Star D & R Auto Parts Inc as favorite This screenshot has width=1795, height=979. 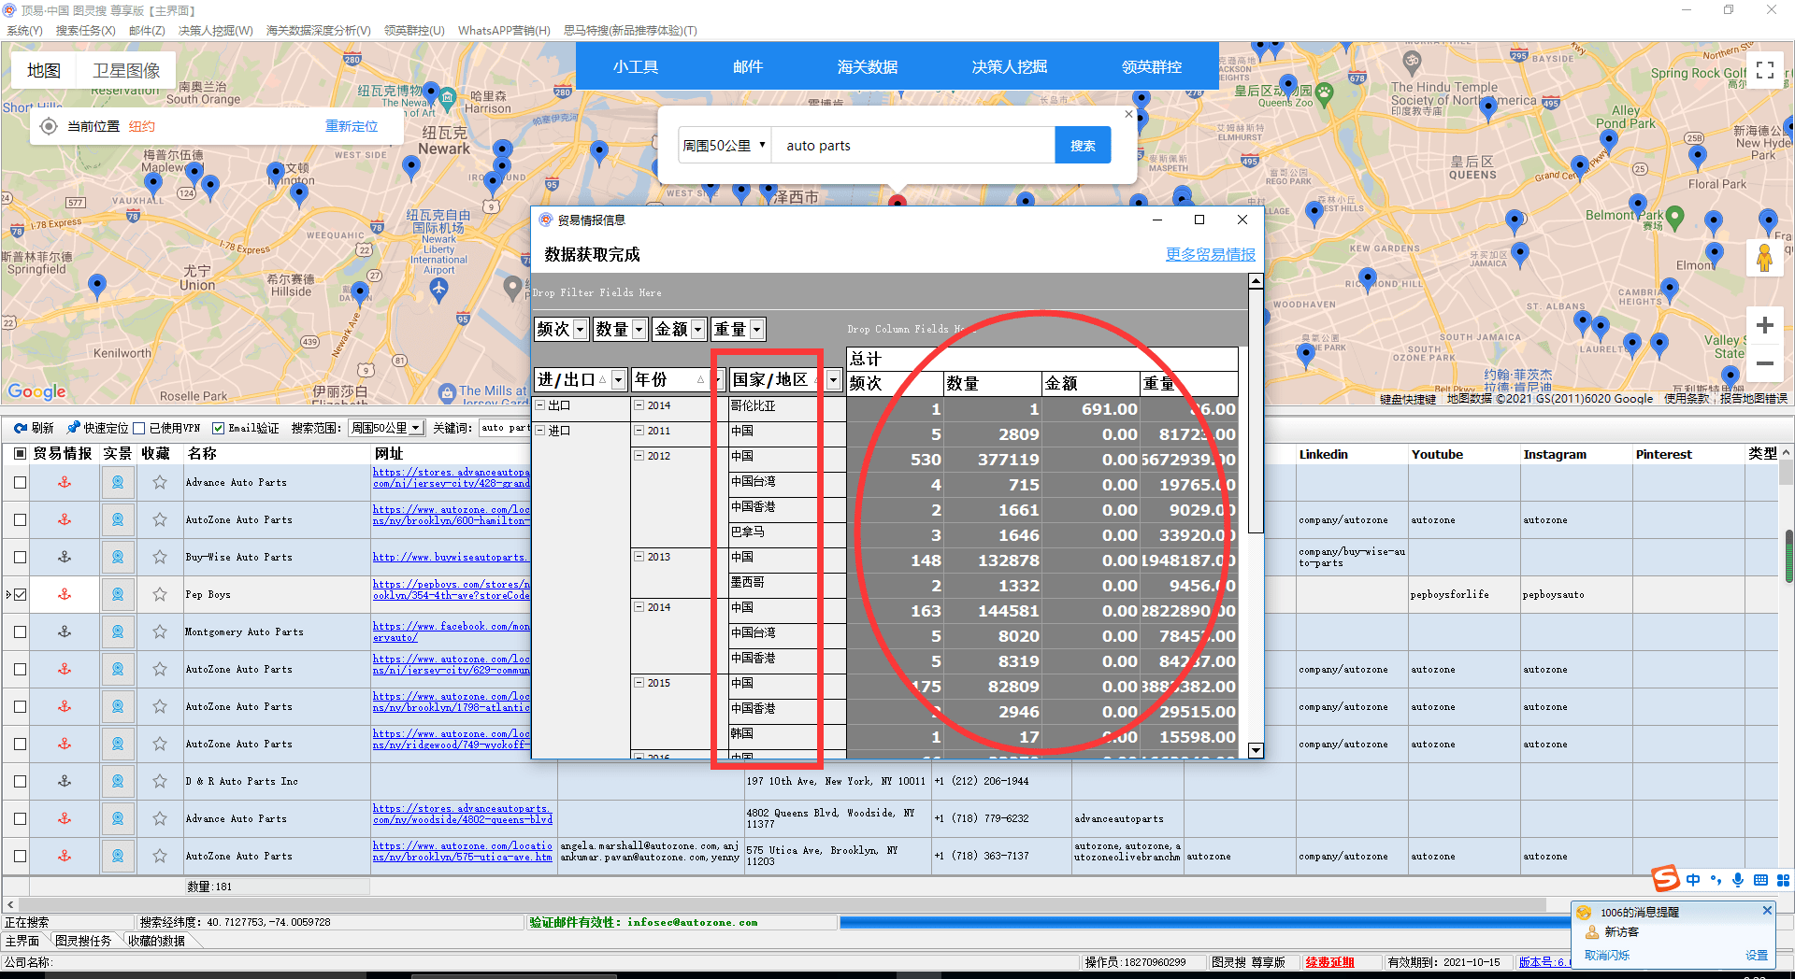coord(160,781)
